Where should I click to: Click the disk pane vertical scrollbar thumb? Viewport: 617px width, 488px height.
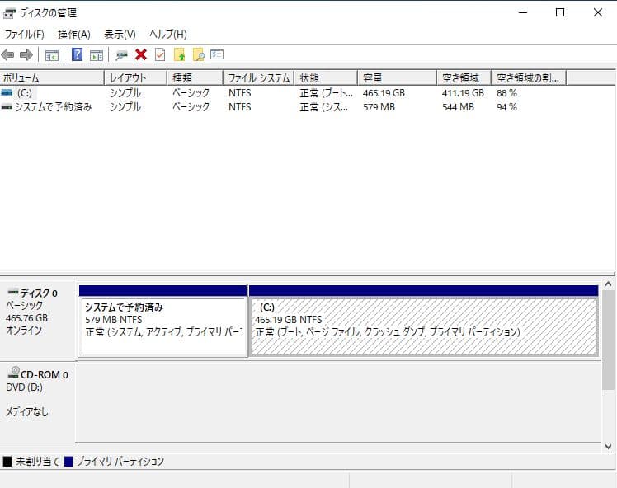tap(609, 340)
